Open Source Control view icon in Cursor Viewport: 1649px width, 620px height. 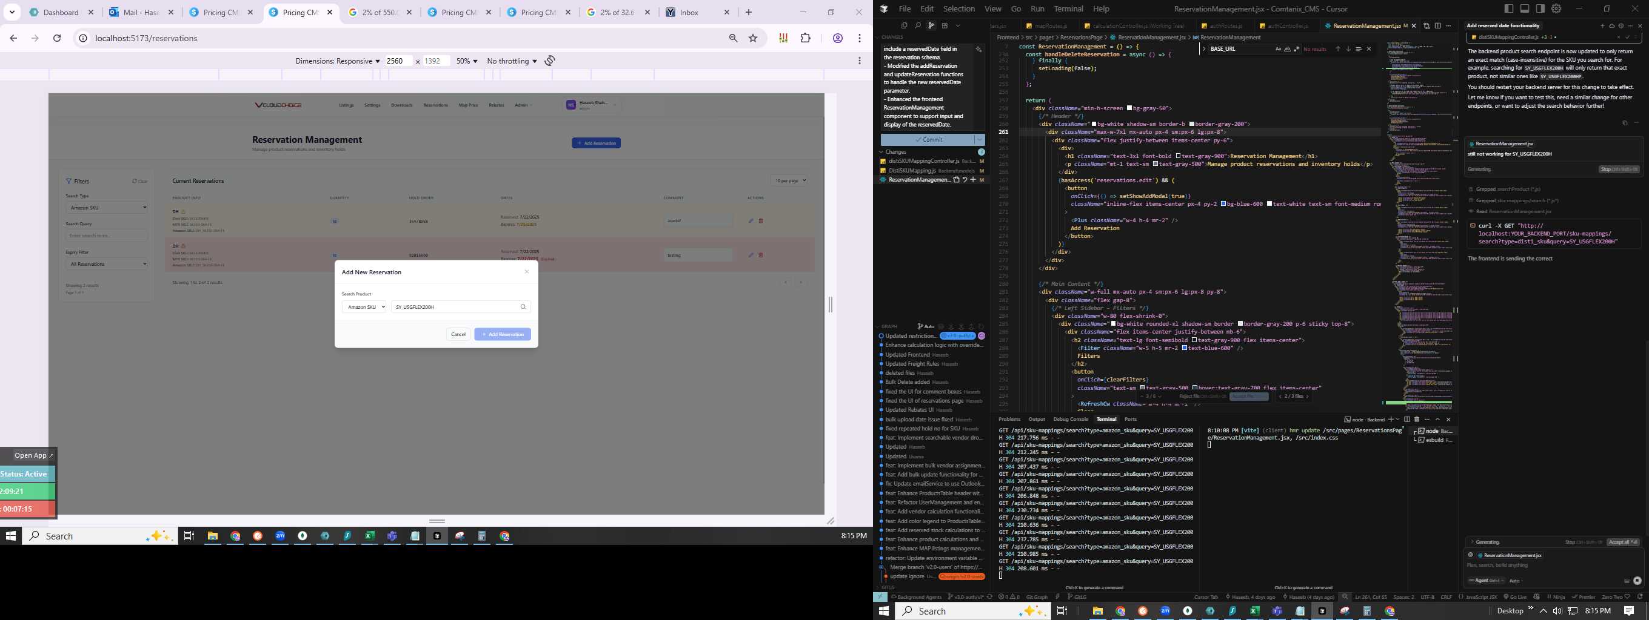931,25
